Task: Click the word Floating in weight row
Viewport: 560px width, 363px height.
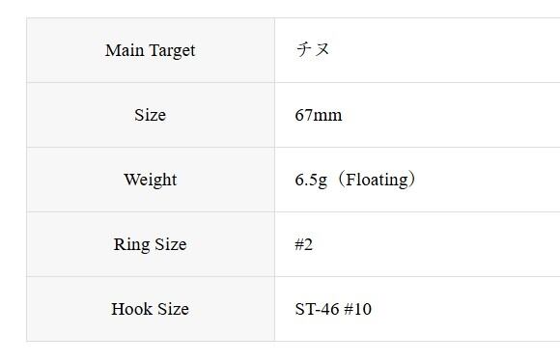Action: pyautogui.click(x=377, y=180)
